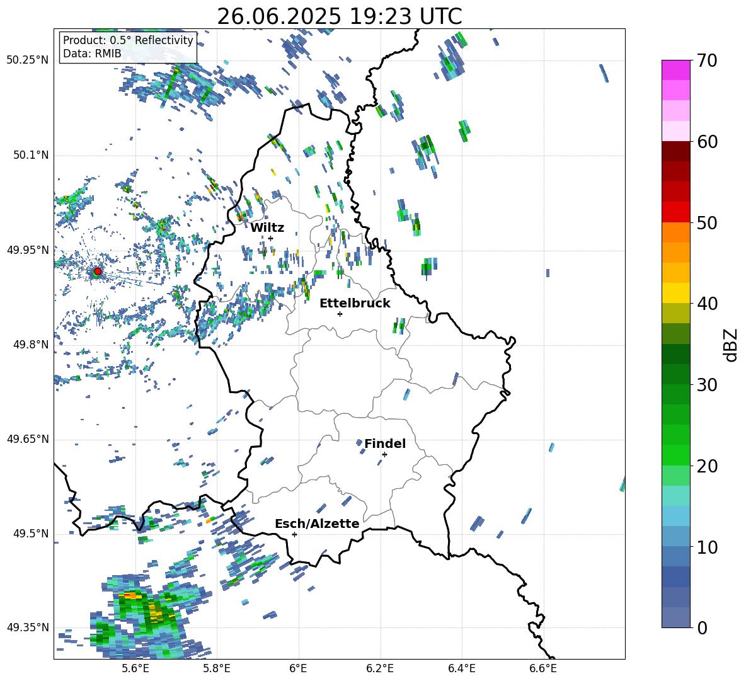Click the orange colorbar segment below 50
Screen dimensions: 746x681
pos(675,232)
